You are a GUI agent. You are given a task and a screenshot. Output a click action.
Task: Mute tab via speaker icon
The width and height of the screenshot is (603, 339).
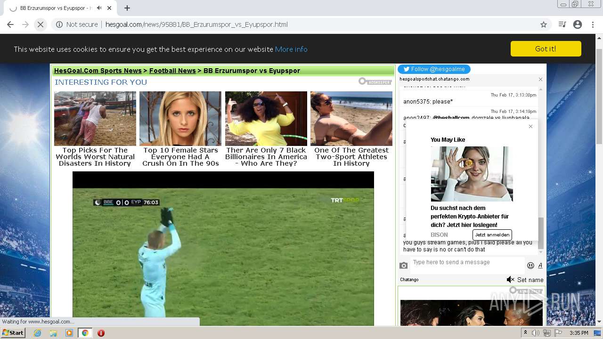tap(99, 8)
